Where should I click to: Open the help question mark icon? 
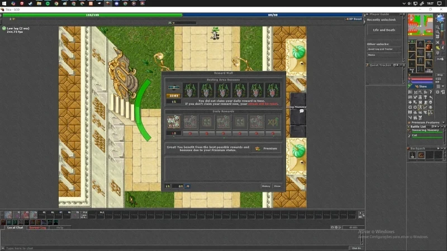point(431,92)
